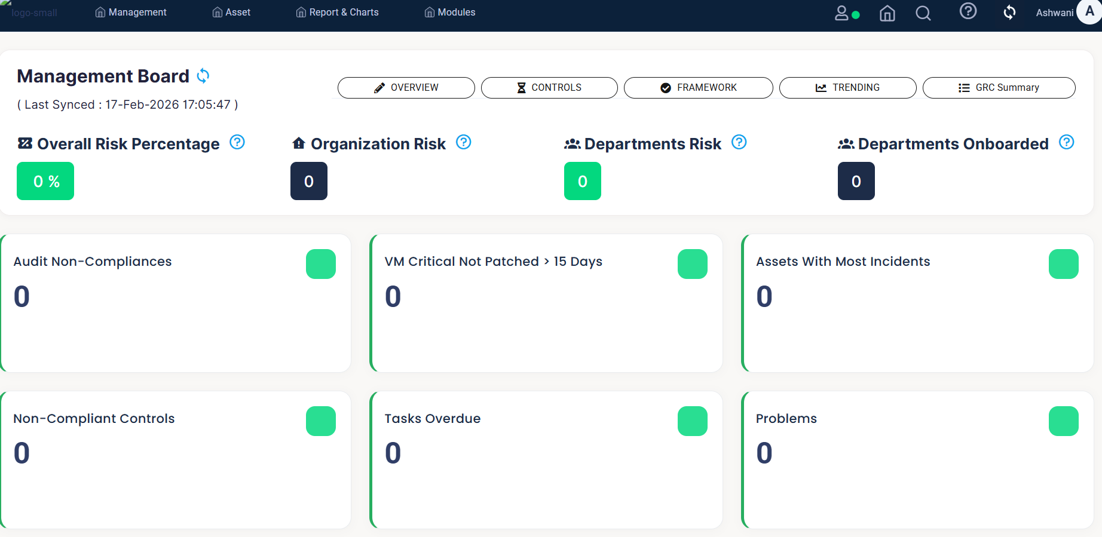Image resolution: width=1102 pixels, height=537 pixels.
Task: Switch to the GRC Summary tab
Action: click(x=999, y=88)
